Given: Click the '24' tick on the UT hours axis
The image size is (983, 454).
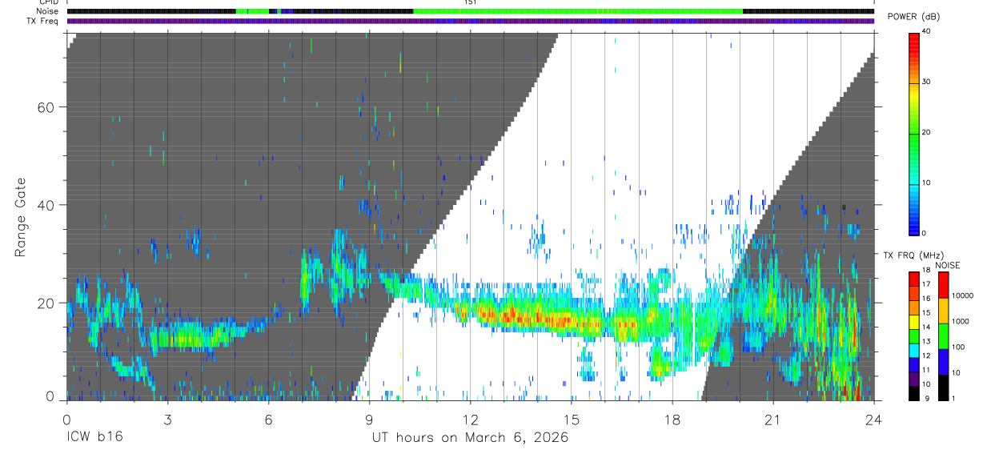Looking at the screenshot, I should coord(873,419).
